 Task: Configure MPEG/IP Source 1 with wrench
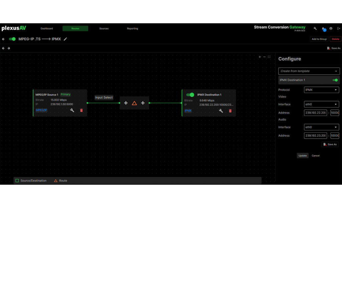coord(72,110)
